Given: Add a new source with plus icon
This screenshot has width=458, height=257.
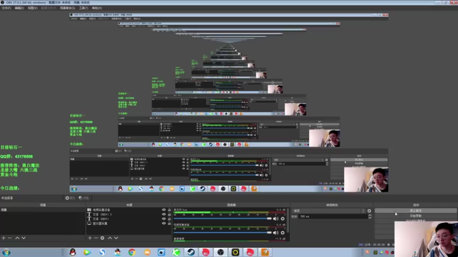Looking at the screenshot, I should (90, 238).
